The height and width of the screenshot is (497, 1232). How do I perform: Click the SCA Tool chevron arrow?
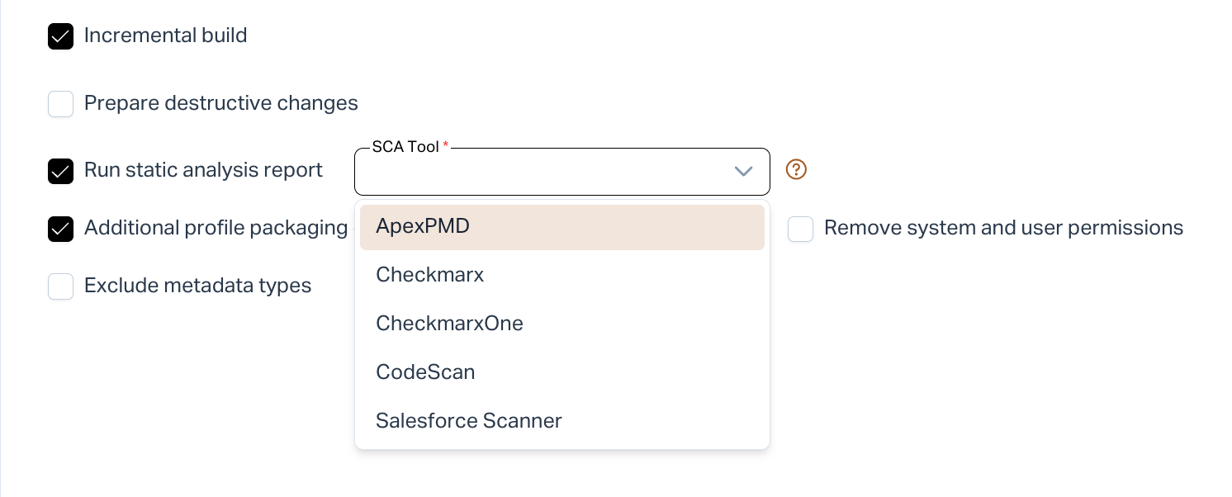tap(743, 172)
